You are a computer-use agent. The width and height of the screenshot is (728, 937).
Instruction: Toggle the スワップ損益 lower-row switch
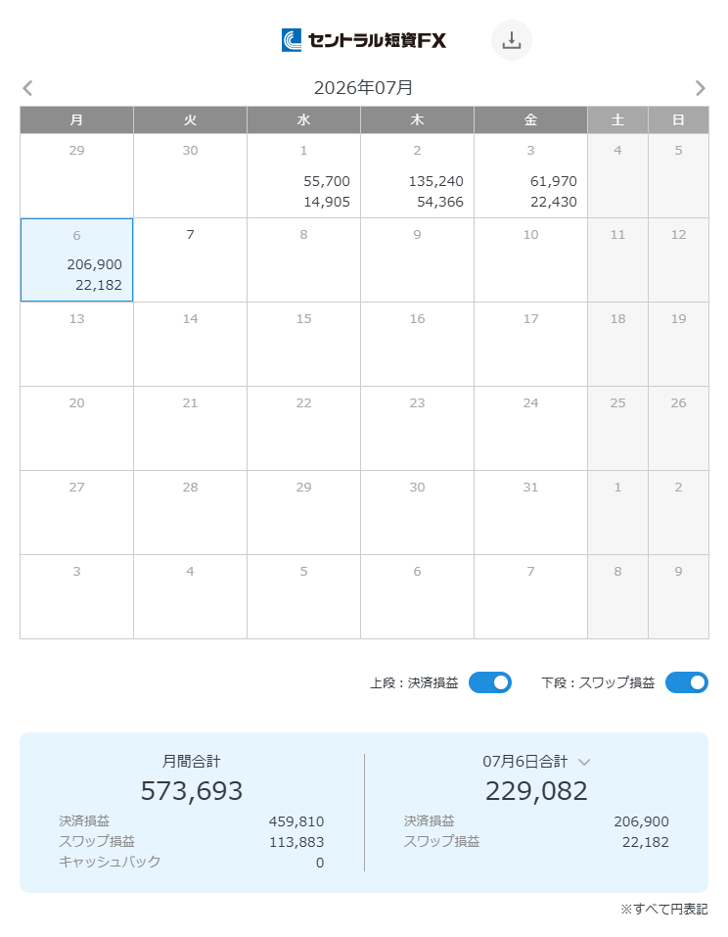(x=686, y=682)
